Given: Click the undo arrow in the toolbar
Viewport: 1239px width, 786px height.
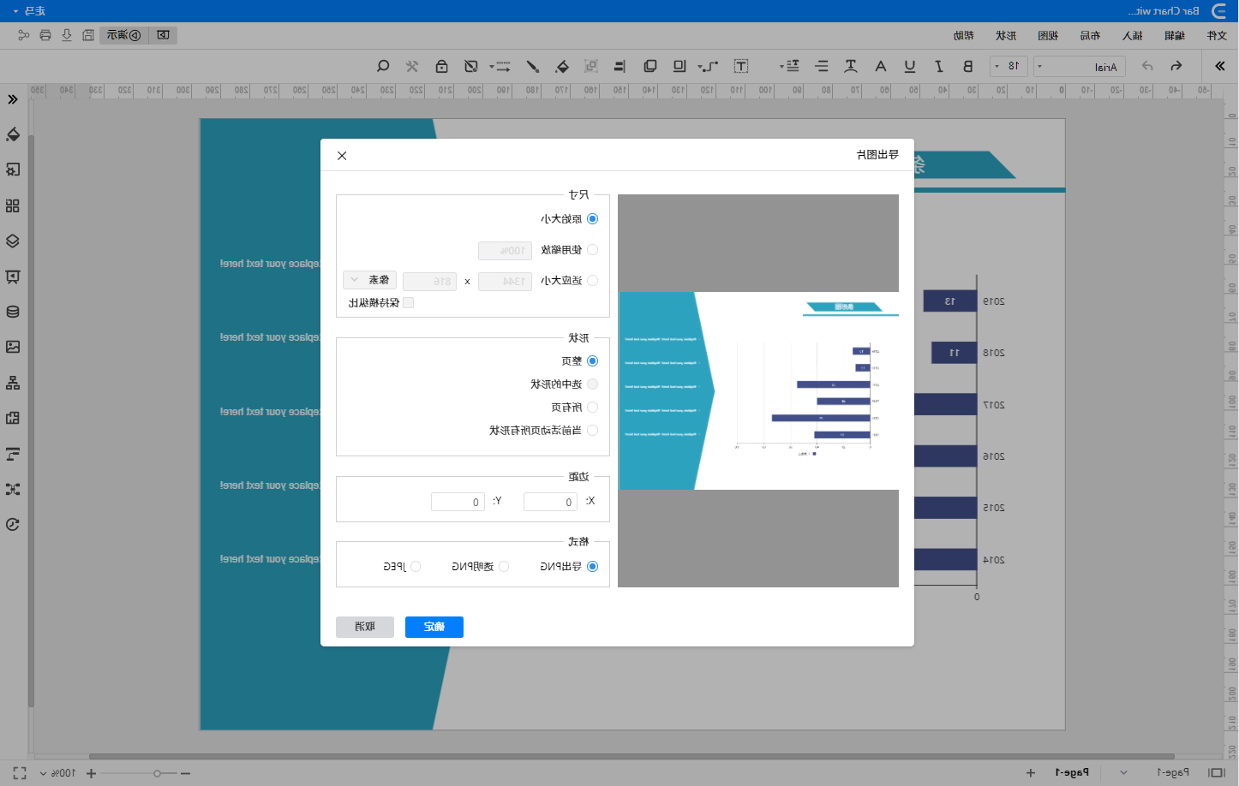Looking at the screenshot, I should click(1176, 66).
